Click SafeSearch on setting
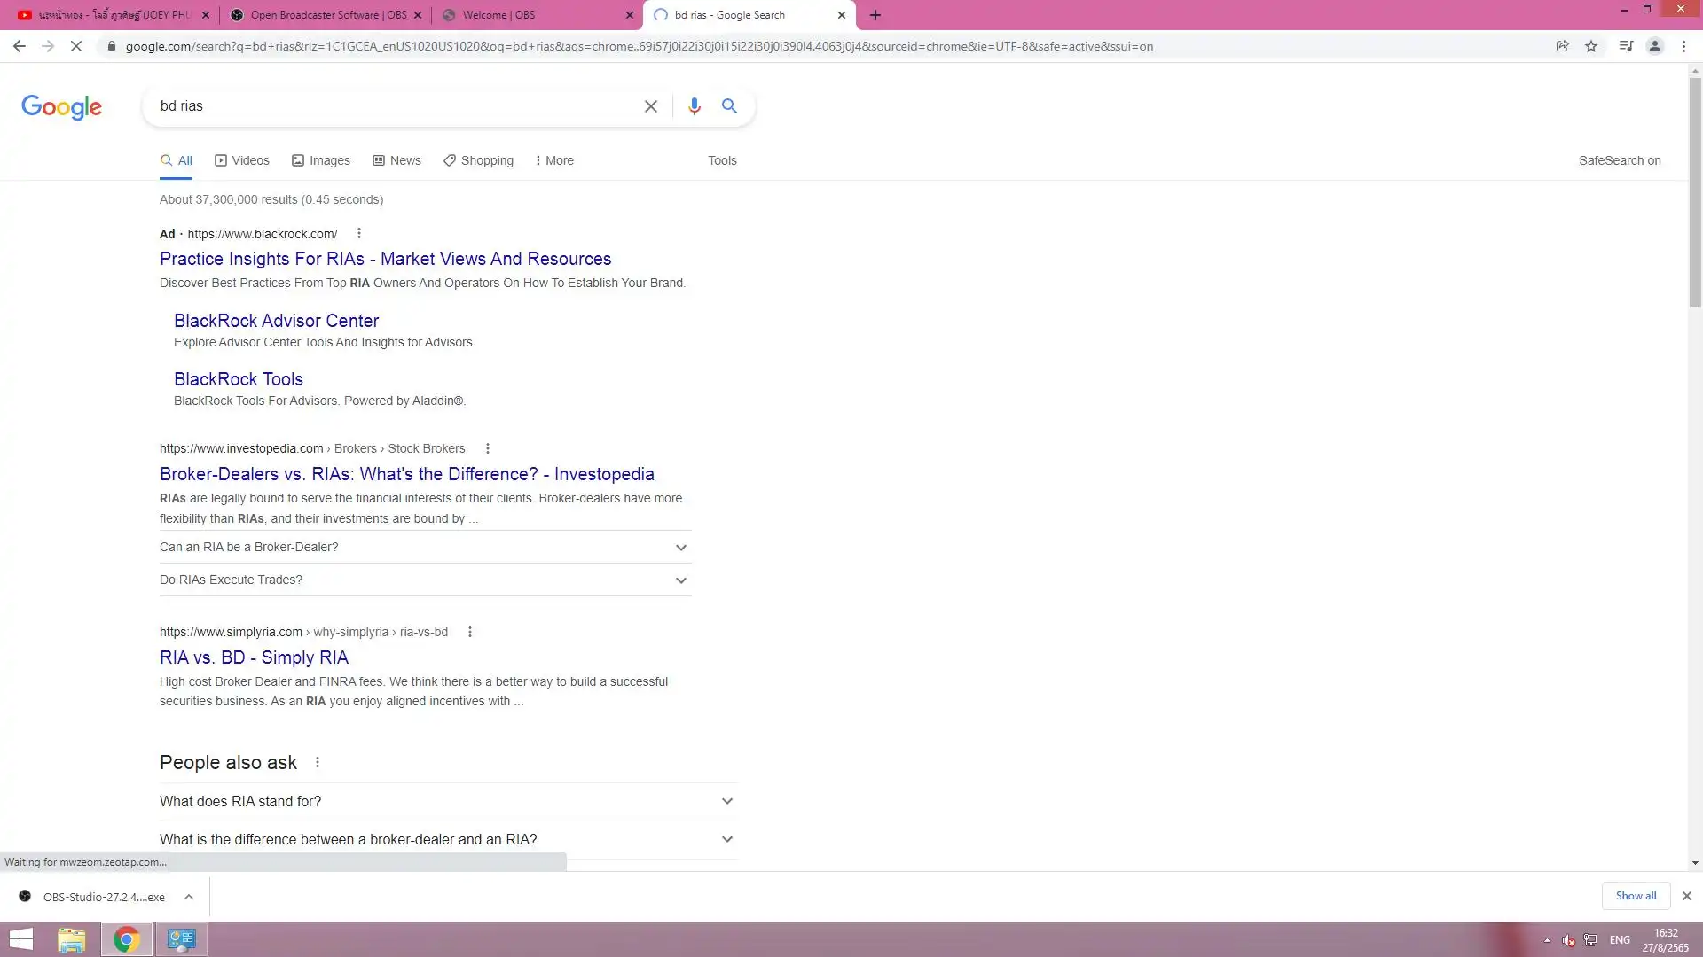The height and width of the screenshot is (957, 1703). pos(1619,160)
